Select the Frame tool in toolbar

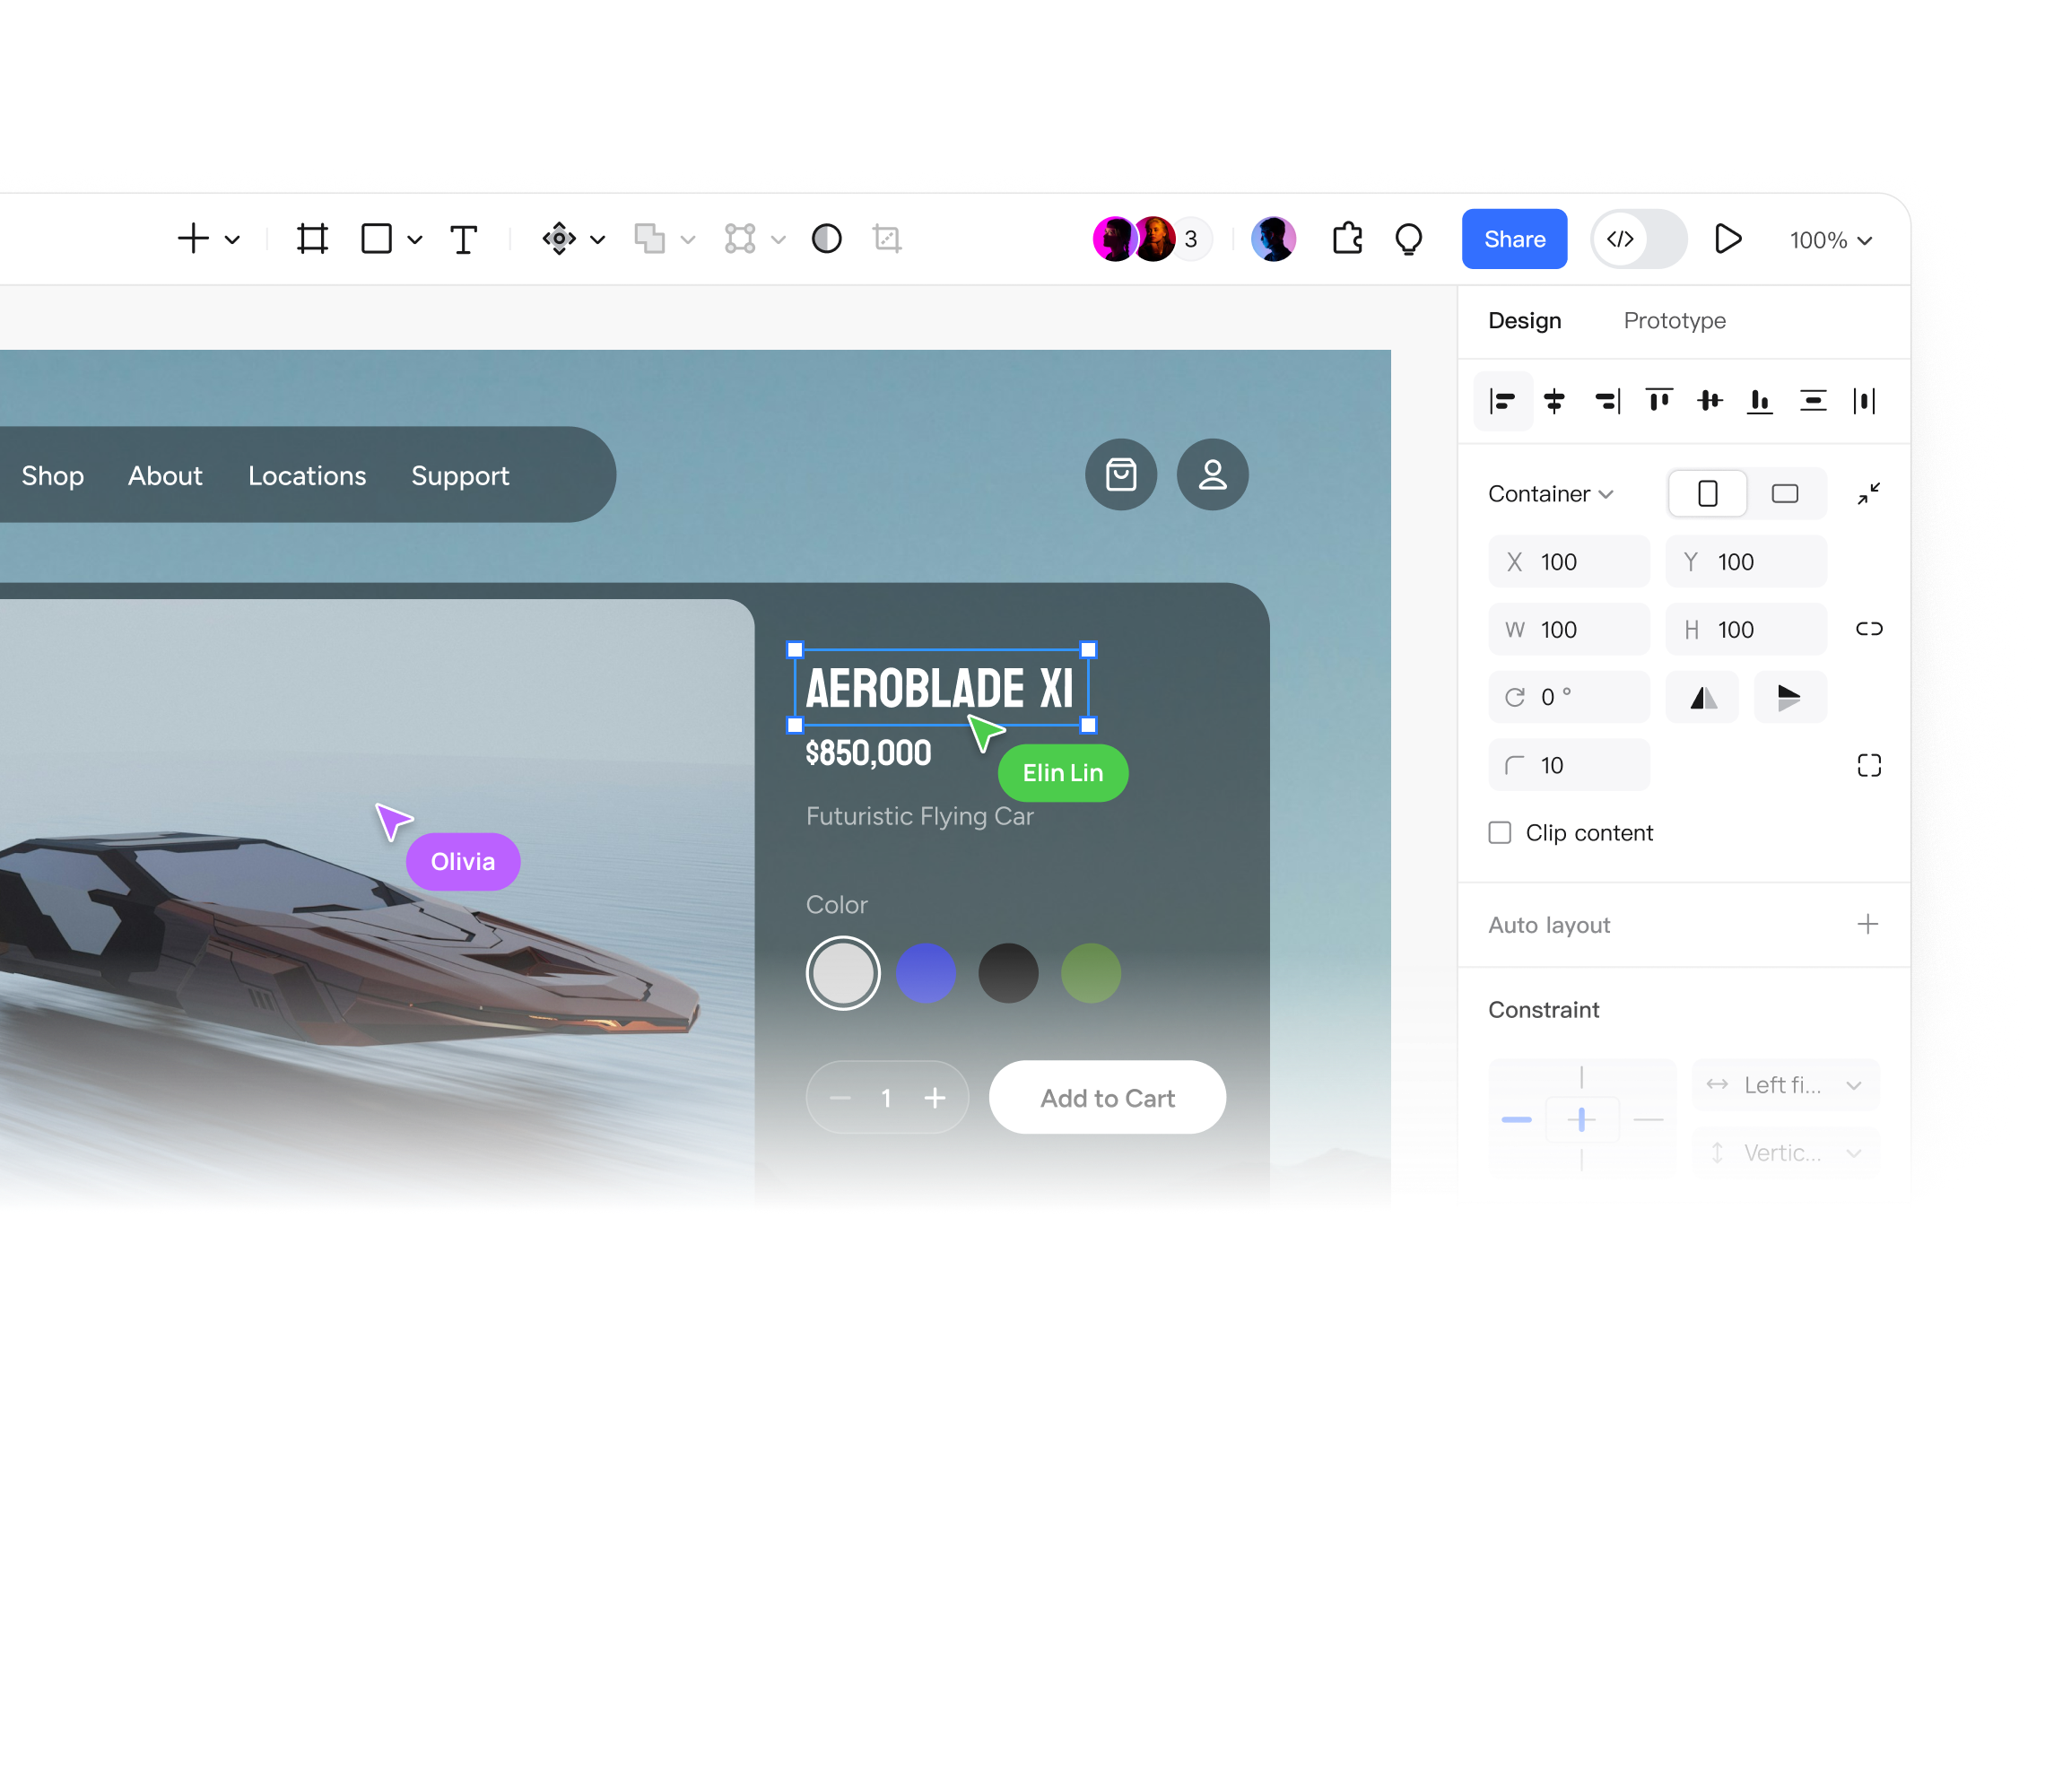[312, 239]
